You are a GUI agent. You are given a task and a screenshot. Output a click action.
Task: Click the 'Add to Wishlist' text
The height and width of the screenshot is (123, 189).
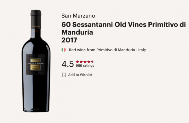point(80,75)
